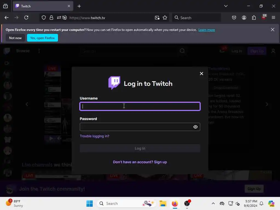The width and height of the screenshot is (280, 210).
Task: Click the Twitch logo in login dialog
Action: [114, 83]
